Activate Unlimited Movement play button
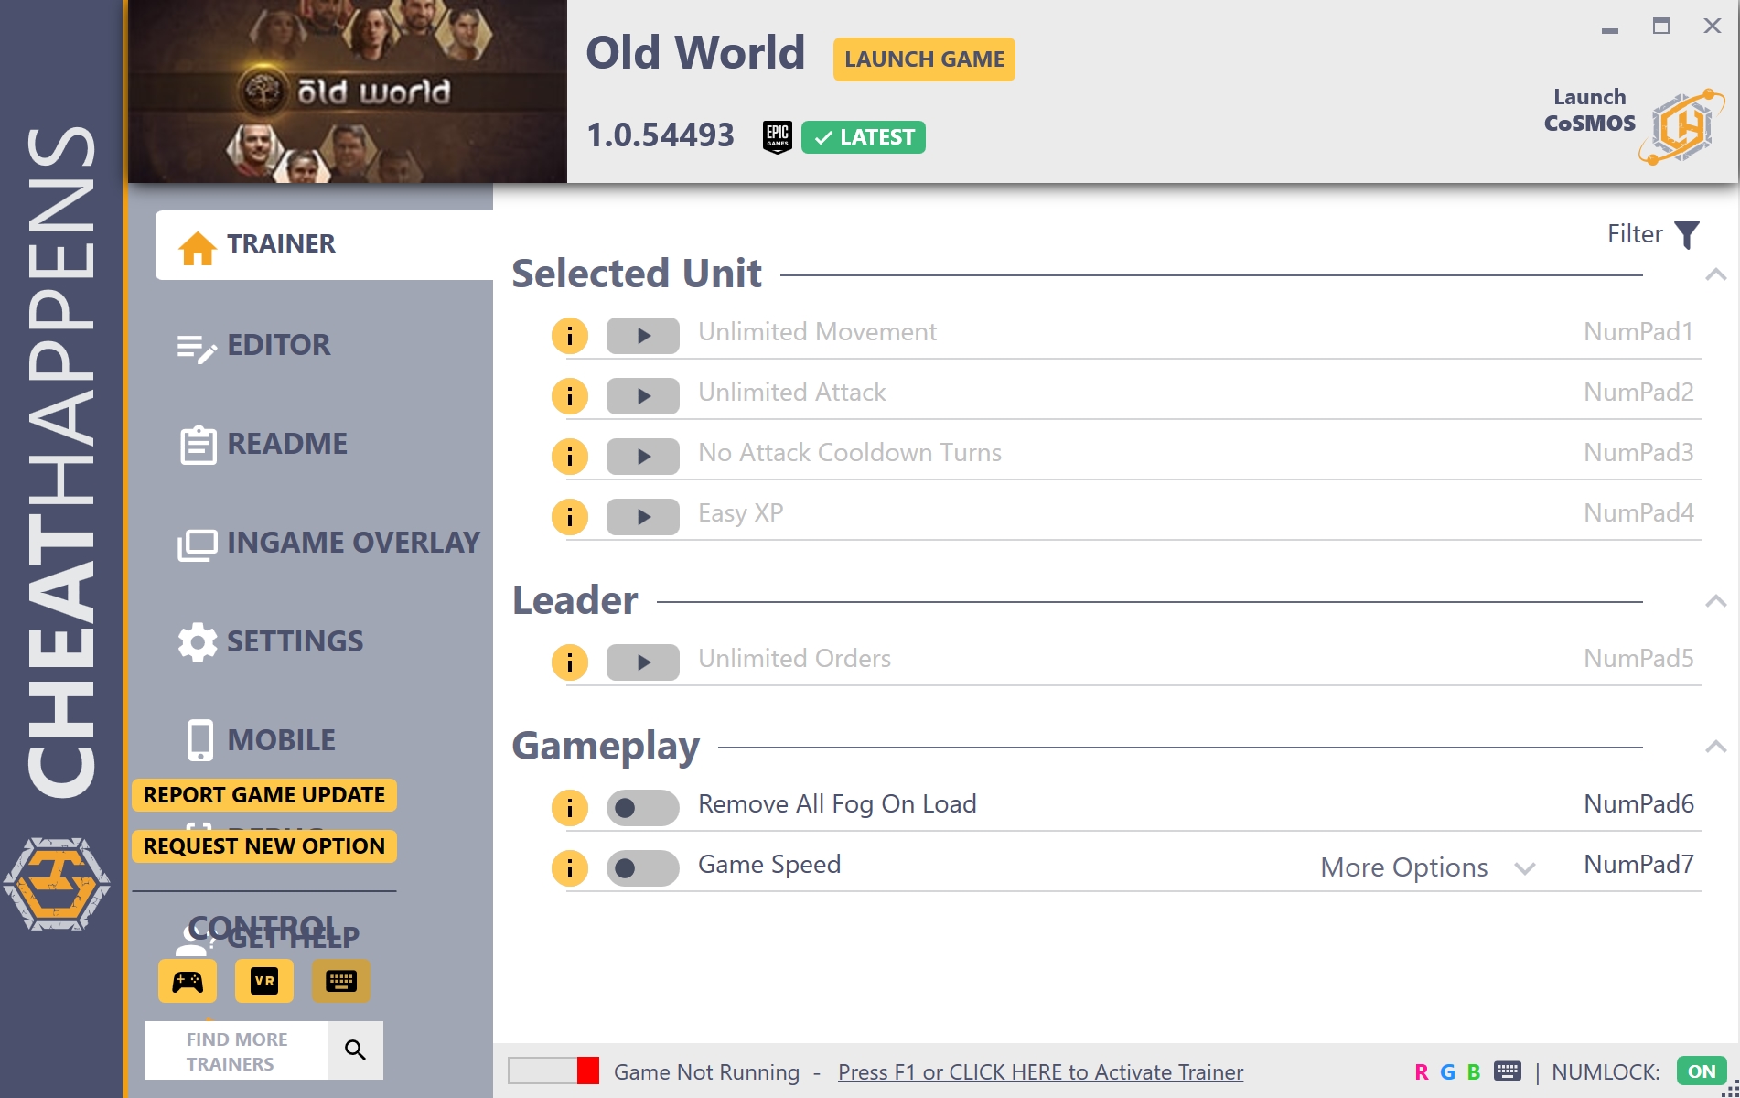Image resolution: width=1740 pixels, height=1098 pixels. tap(643, 336)
